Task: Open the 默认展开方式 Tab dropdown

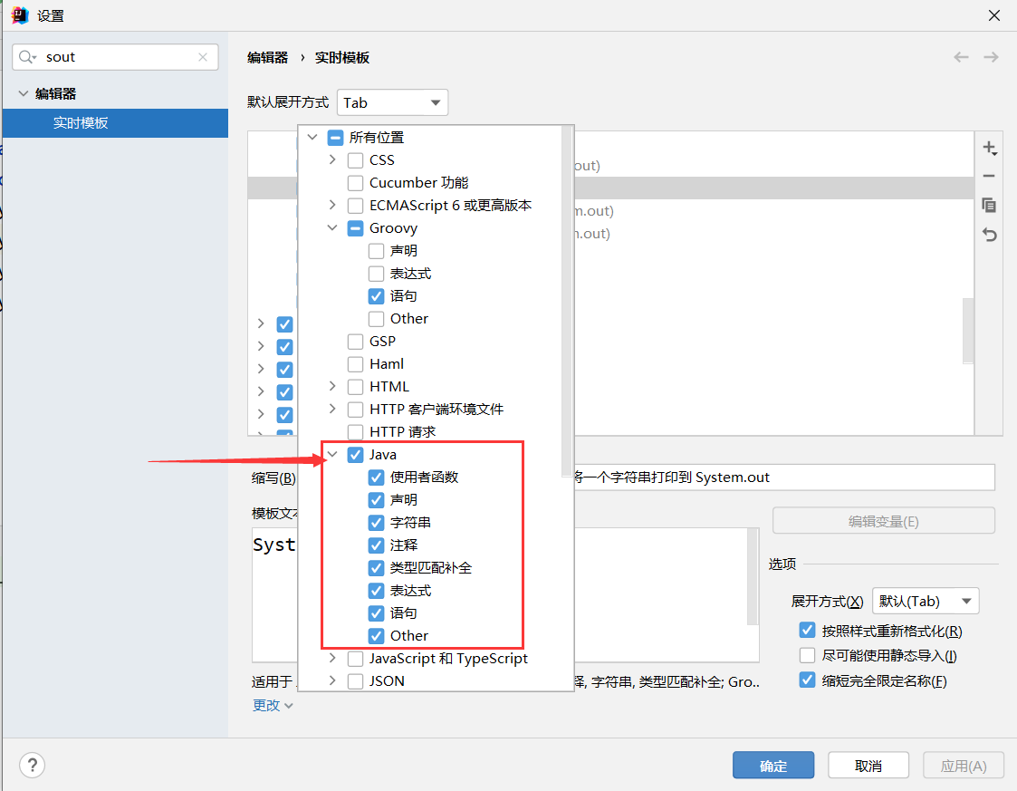Action: pyautogui.click(x=392, y=101)
